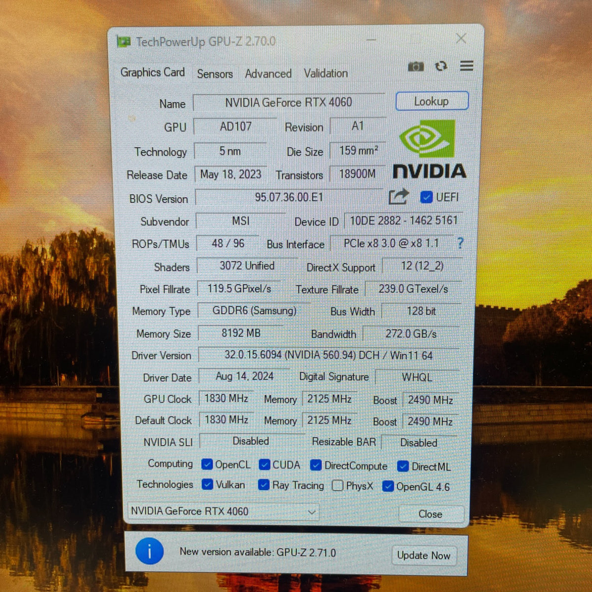This screenshot has width=592, height=592.
Task: Click the Driver Date Aug 14, 2024
Action: [244, 376]
